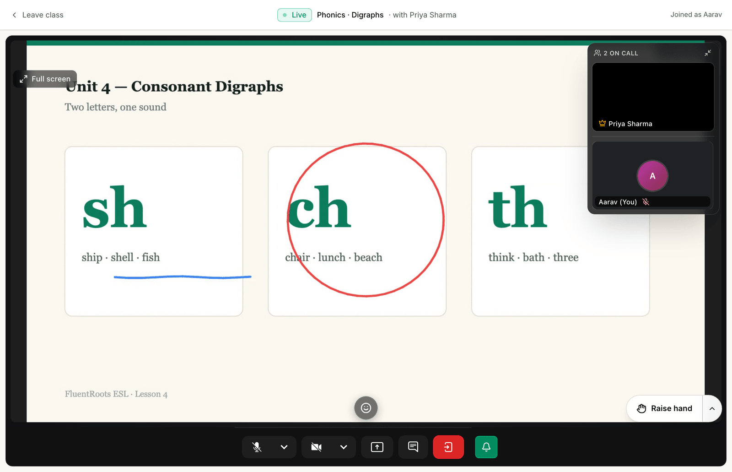
Task: Click 'think · bath · three' example words
Action: [x=533, y=257]
